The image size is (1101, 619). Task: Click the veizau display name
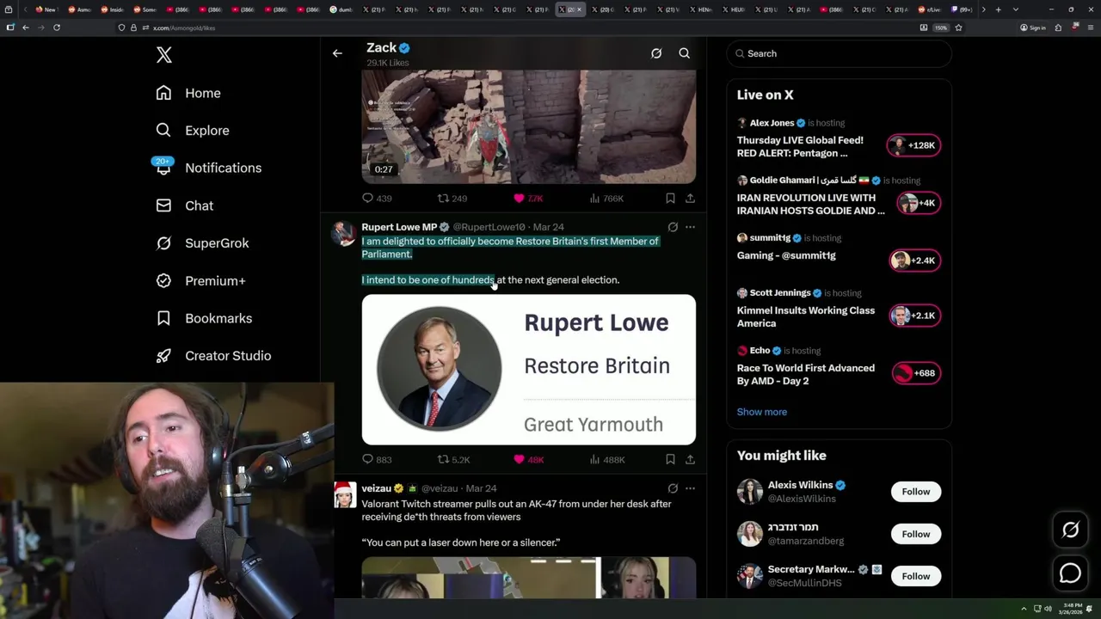[x=377, y=488]
